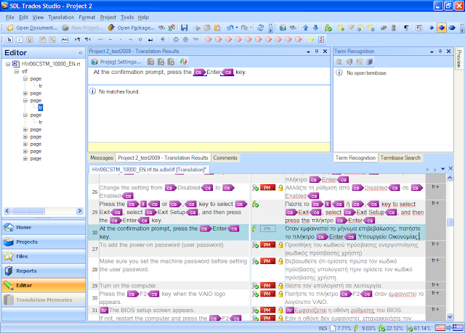The height and width of the screenshot is (333, 465).
Task: Click the small caps ABC icon
Action: tap(65, 39)
